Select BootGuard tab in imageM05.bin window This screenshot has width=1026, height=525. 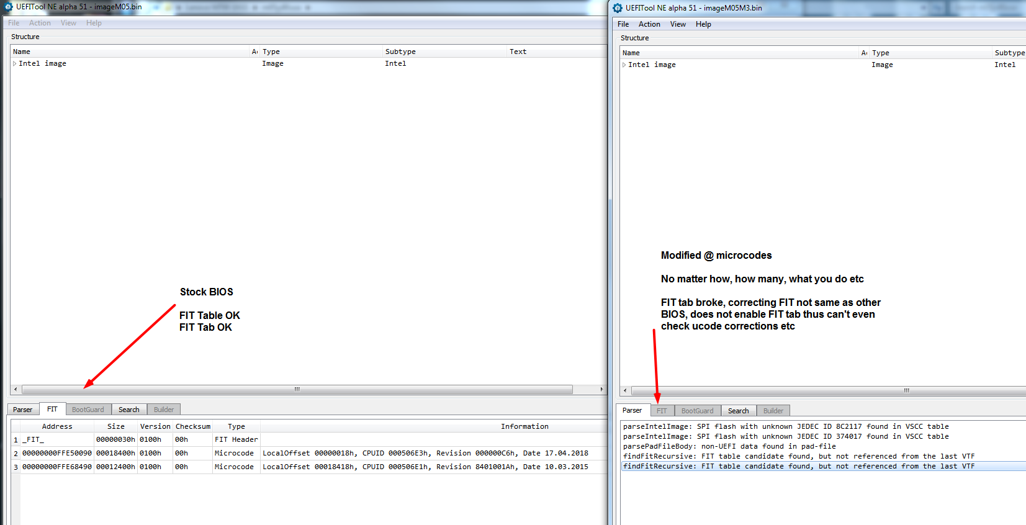click(88, 410)
